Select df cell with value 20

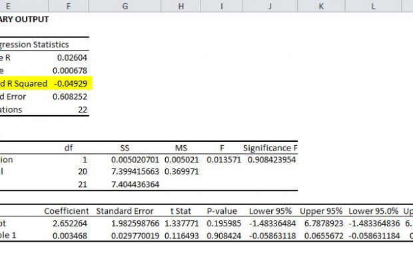tap(83, 172)
